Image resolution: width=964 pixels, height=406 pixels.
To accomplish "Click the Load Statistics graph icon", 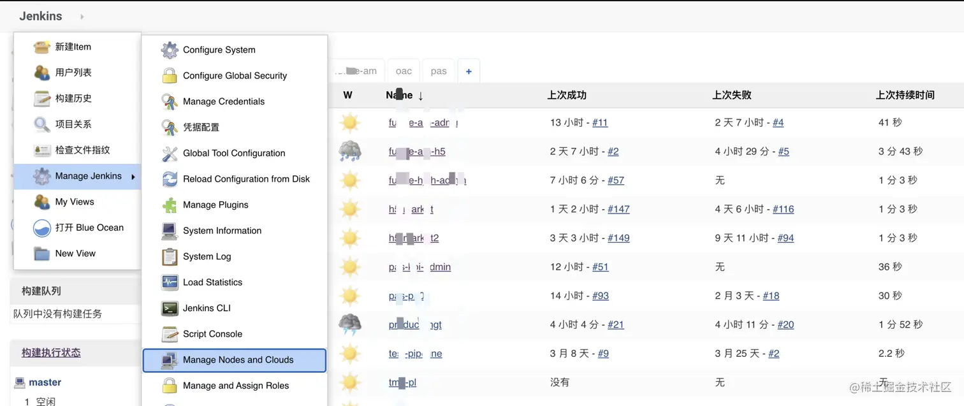I will coord(170,282).
